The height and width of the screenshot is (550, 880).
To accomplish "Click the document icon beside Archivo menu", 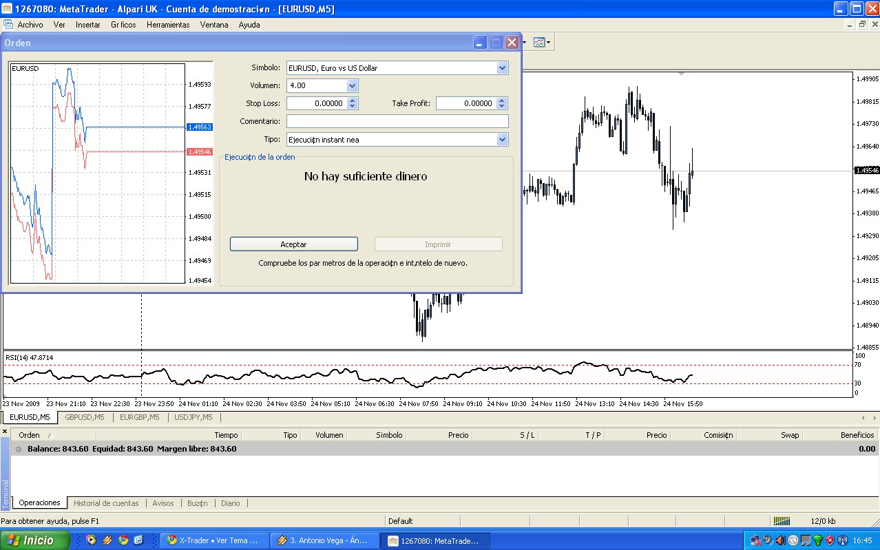I will tap(8, 24).
